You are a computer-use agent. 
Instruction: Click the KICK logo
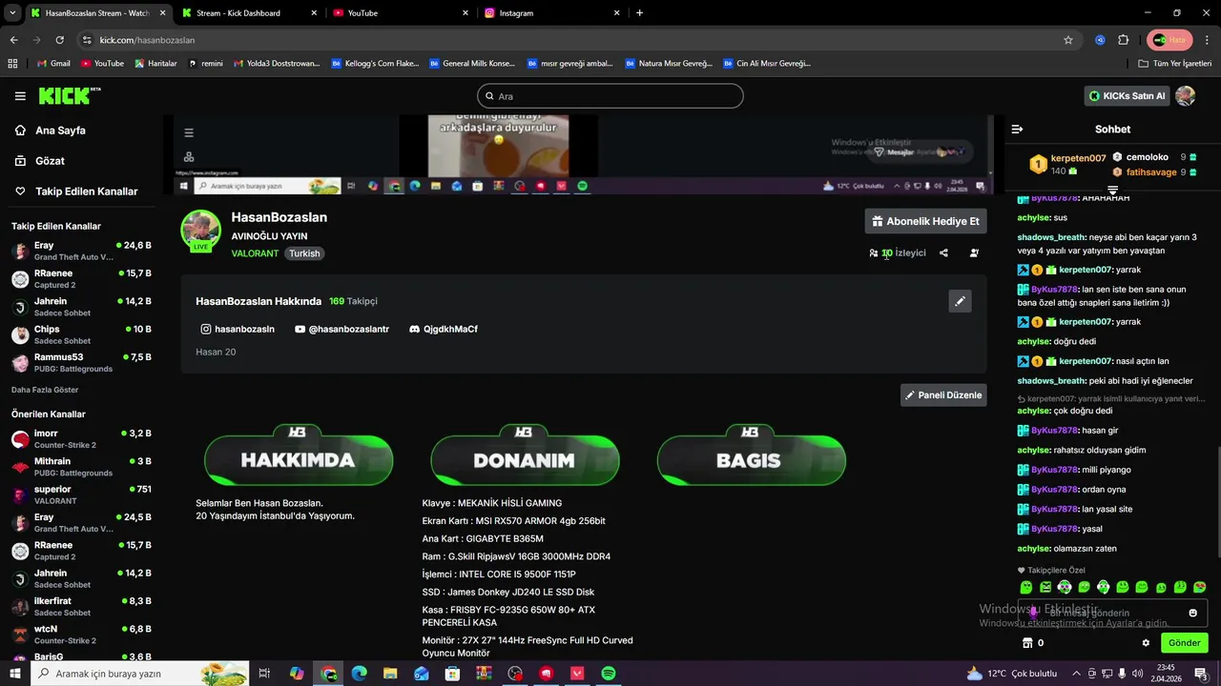[70, 95]
